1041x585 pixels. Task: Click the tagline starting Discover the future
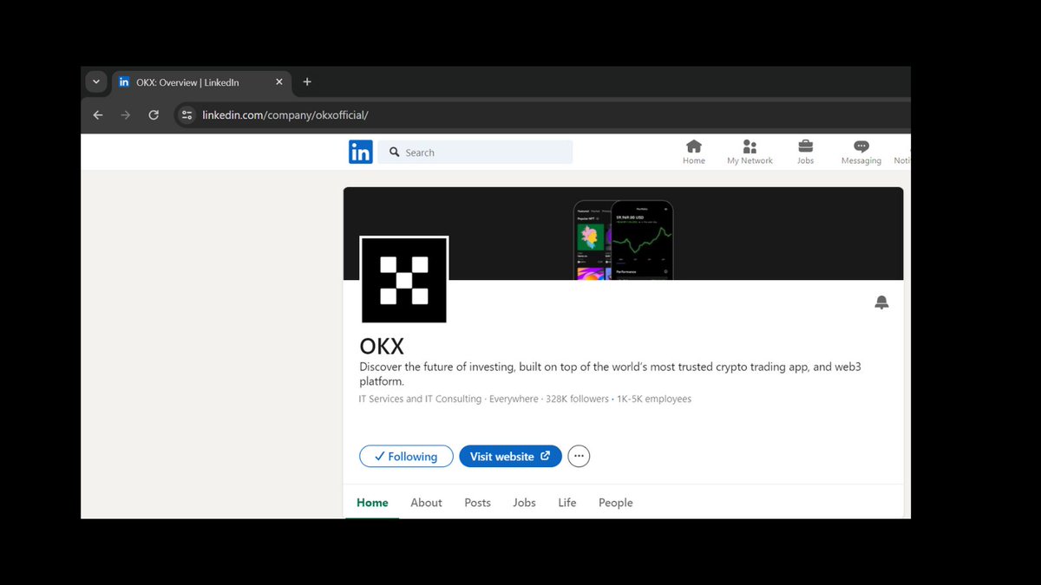[610, 374]
